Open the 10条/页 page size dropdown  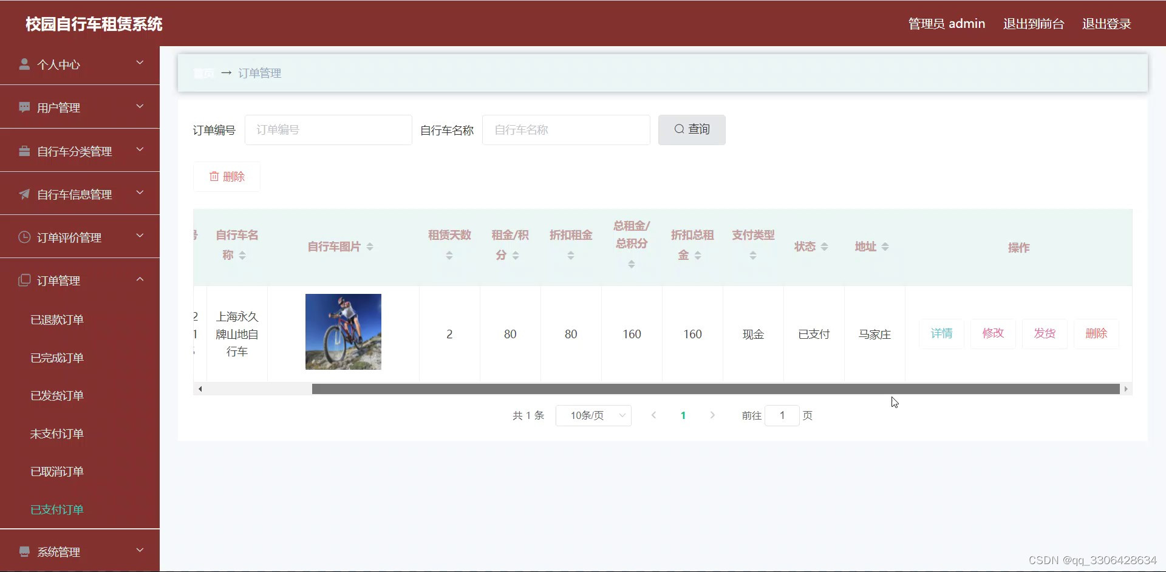[x=593, y=415]
